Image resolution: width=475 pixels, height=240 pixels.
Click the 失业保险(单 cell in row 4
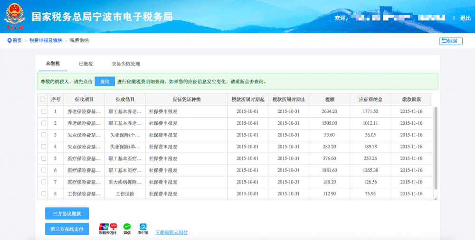click(125, 147)
